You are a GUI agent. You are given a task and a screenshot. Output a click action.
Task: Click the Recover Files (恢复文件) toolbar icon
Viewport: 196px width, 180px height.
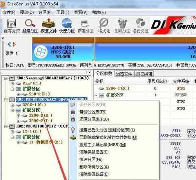click(x=48, y=23)
